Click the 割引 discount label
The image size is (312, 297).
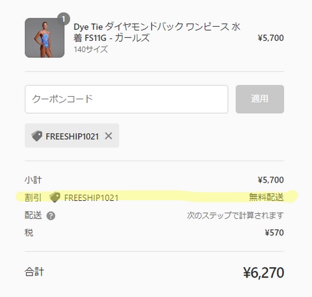click(x=33, y=198)
